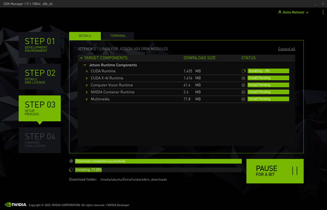Click the 61.4 MB download size

coord(192,85)
